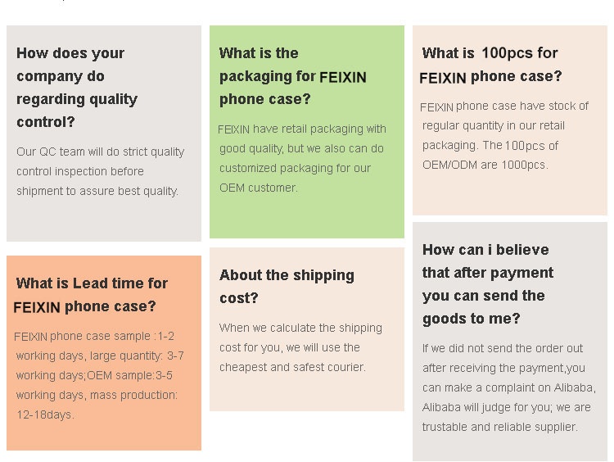The image size is (614, 462).
Task: Click the Lead time question heading
Action: coord(90,295)
